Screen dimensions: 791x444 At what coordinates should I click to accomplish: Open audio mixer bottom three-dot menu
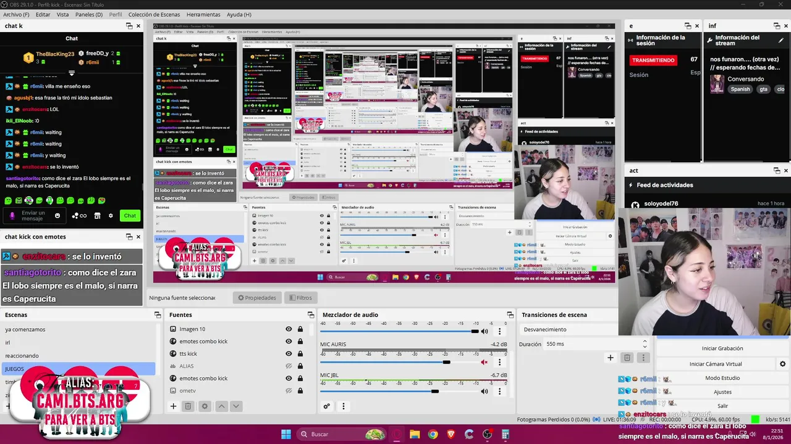[344, 406]
